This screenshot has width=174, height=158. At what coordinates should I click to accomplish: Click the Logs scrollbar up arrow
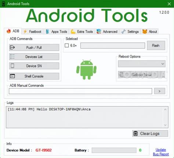pyautogui.click(x=165, y=109)
